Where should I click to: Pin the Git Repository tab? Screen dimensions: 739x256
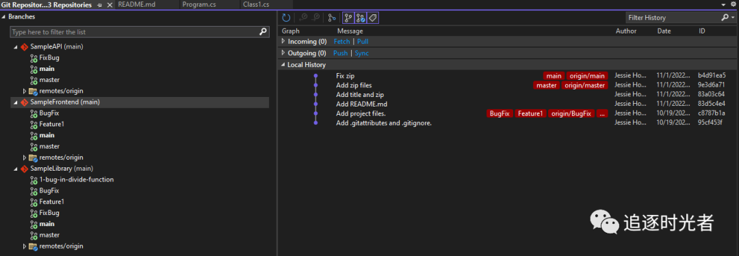(x=99, y=5)
